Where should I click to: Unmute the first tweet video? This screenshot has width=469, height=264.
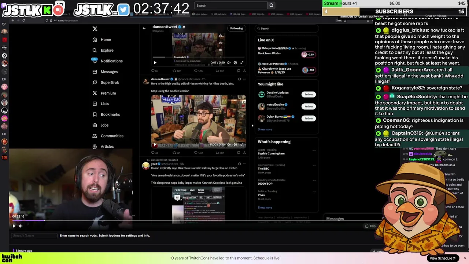229,63
